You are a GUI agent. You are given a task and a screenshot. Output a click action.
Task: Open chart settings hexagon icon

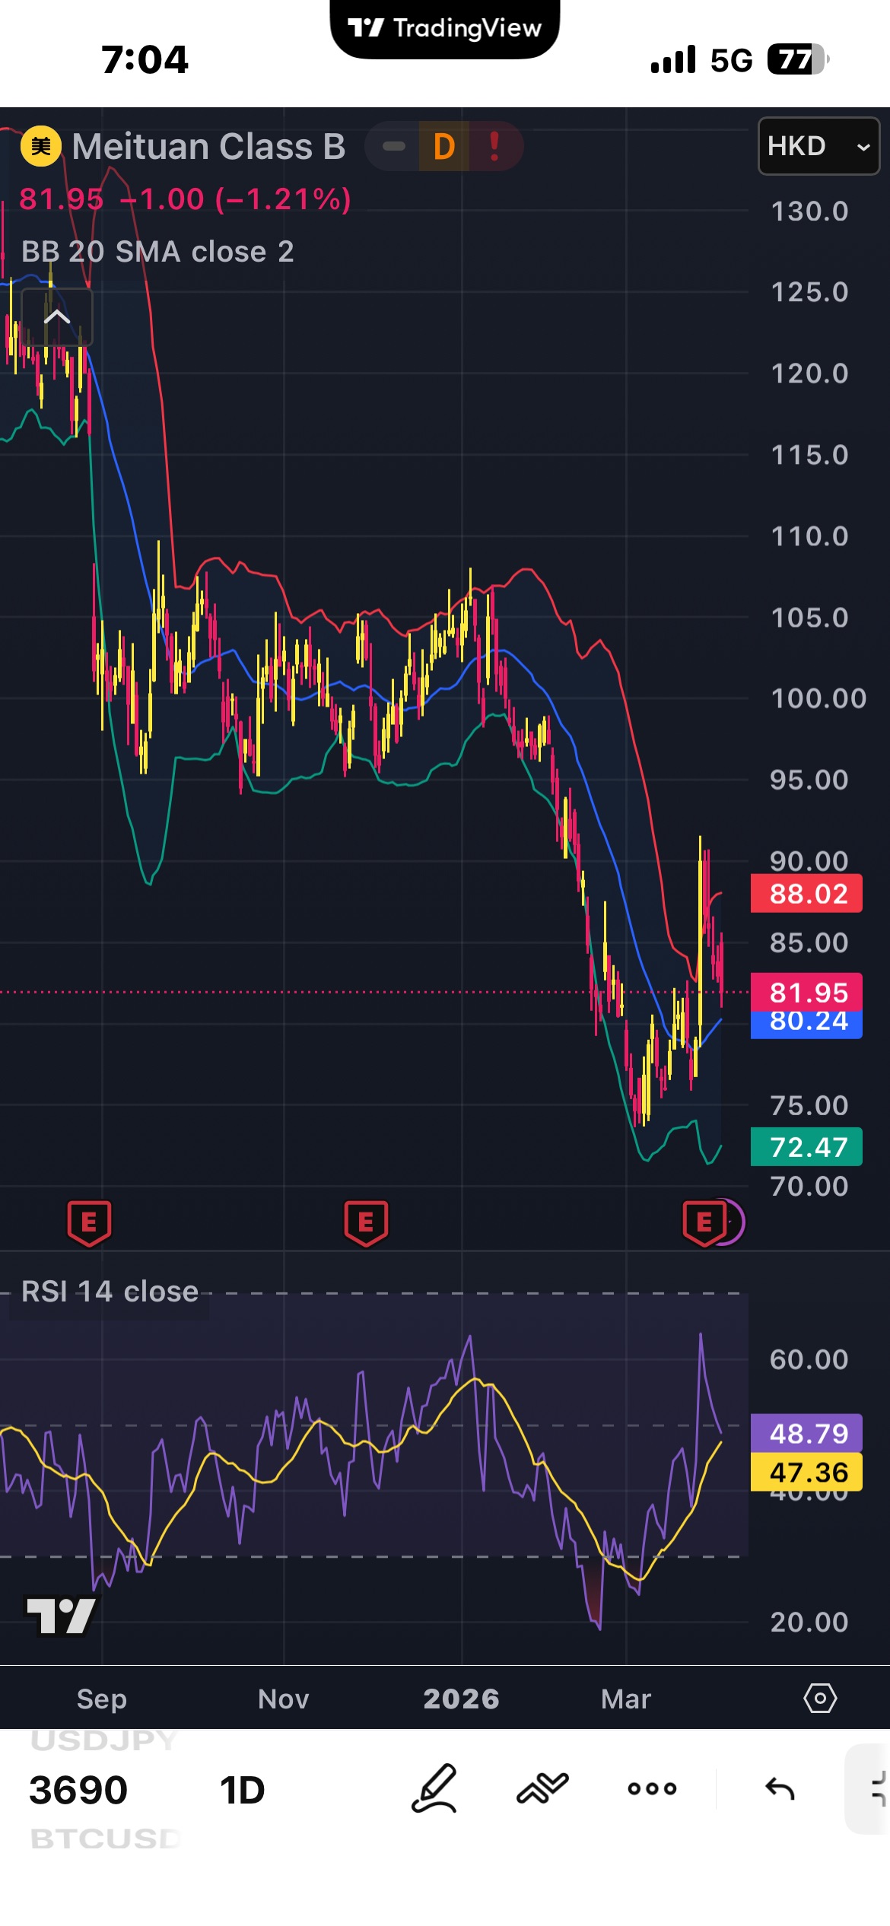(820, 1698)
